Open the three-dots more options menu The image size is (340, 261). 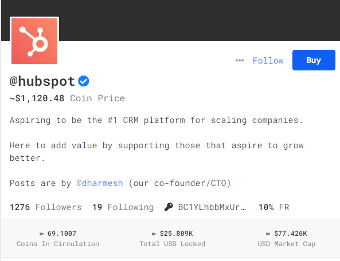[240, 60]
